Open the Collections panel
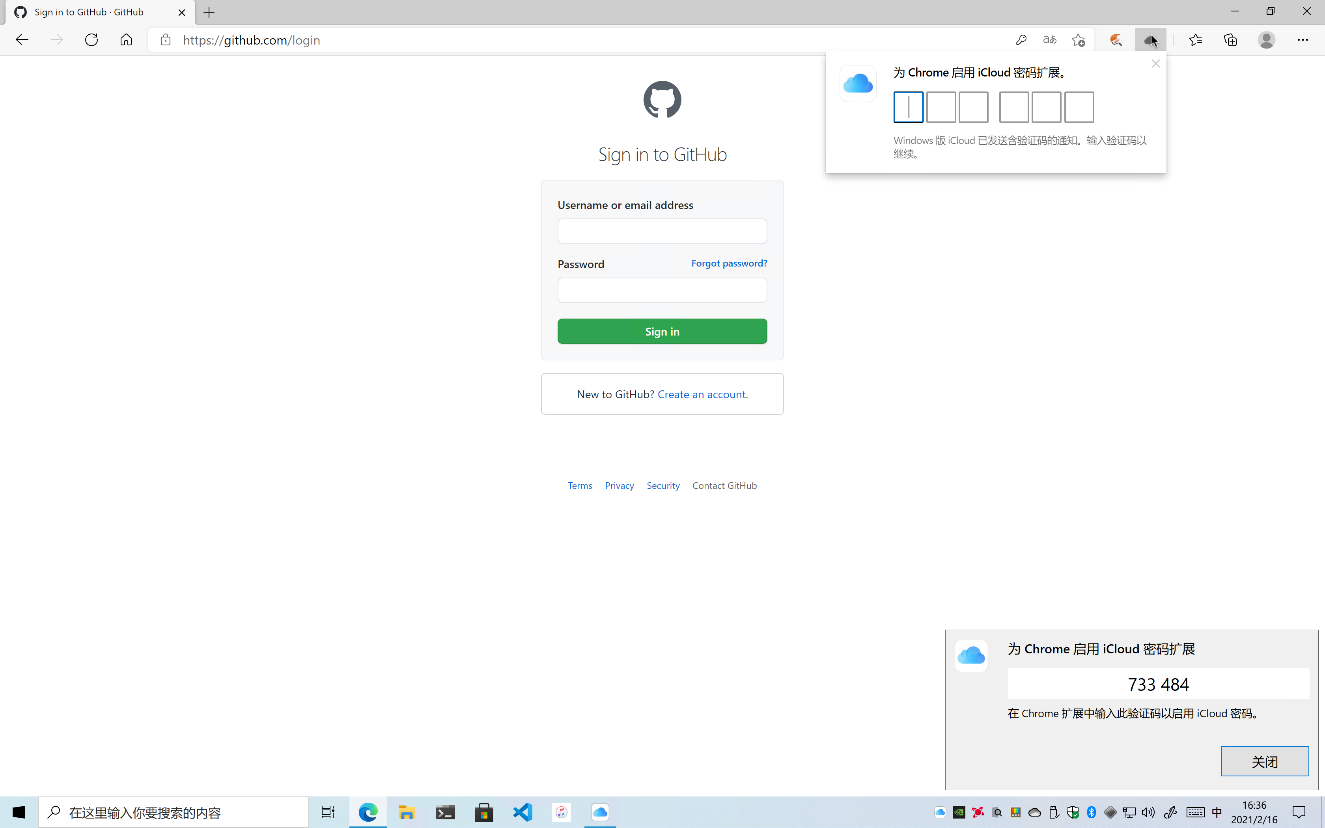Screen dimensions: 1325x828 point(1230,40)
